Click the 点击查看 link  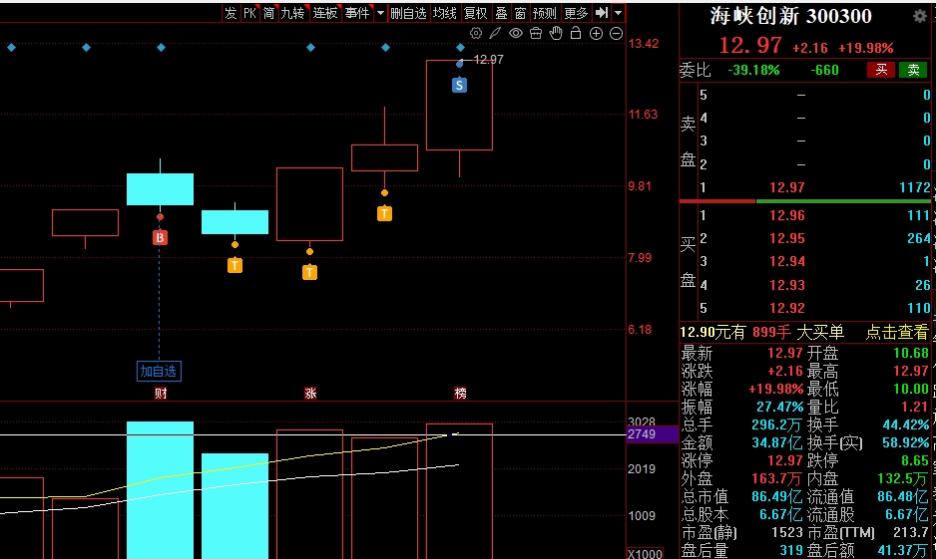click(897, 332)
